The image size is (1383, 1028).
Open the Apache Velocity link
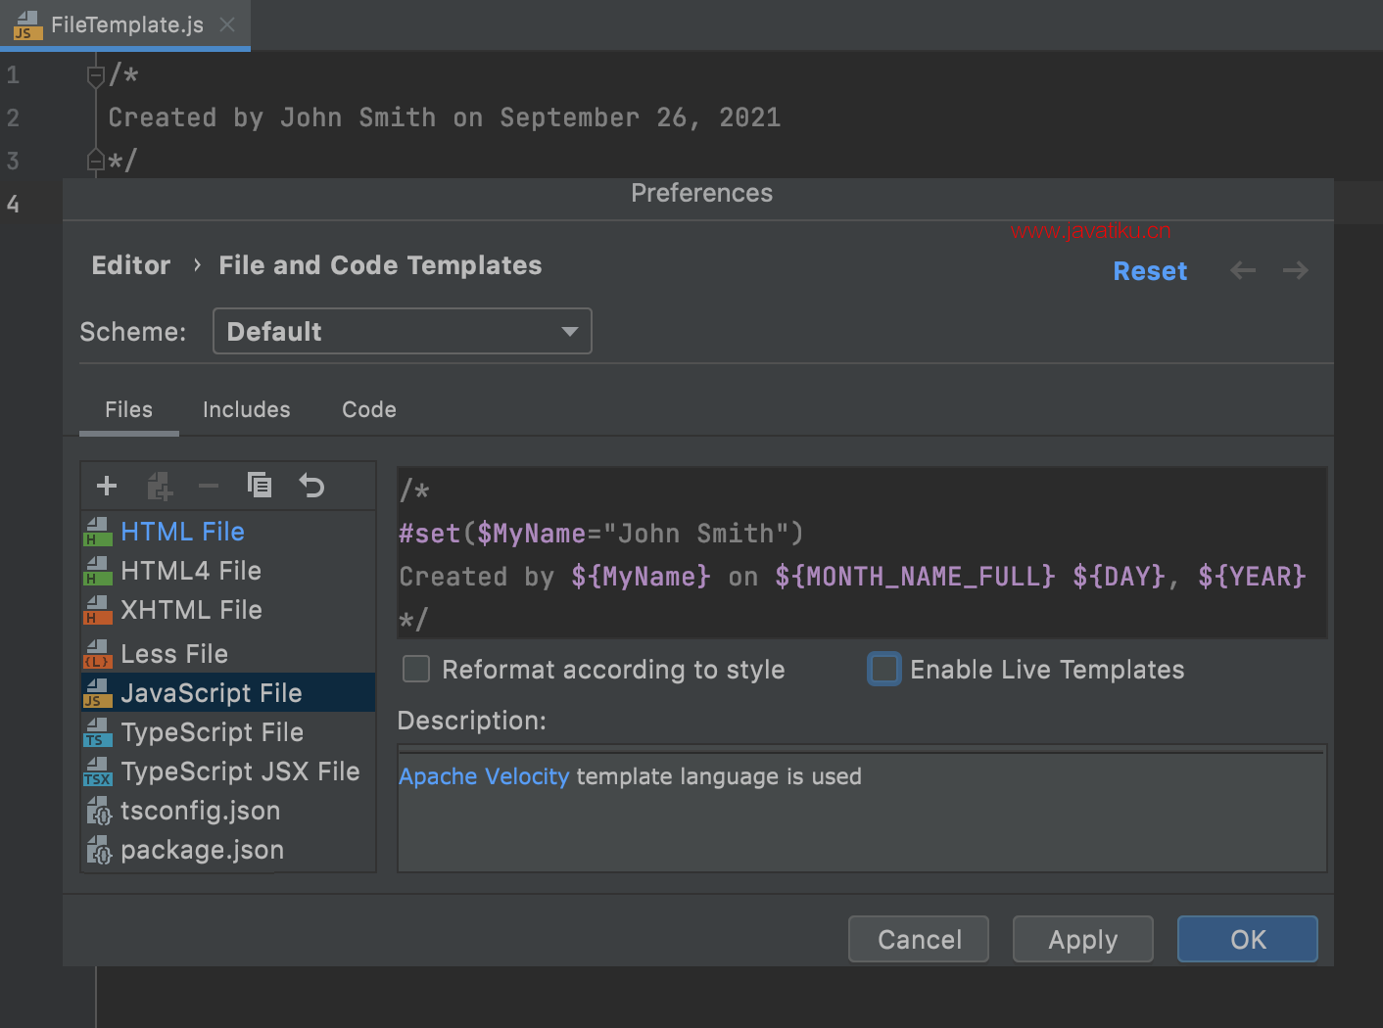484,776
